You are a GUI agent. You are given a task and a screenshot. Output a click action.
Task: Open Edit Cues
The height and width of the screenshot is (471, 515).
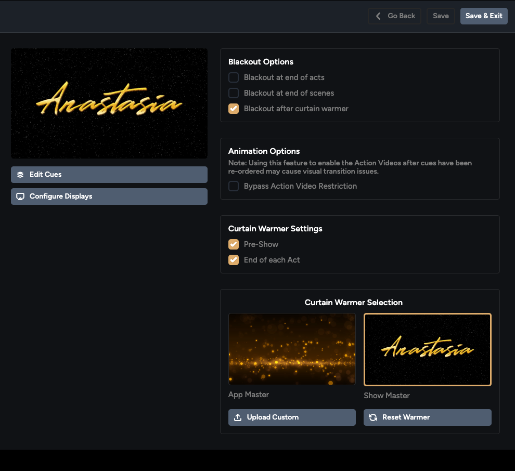(109, 175)
